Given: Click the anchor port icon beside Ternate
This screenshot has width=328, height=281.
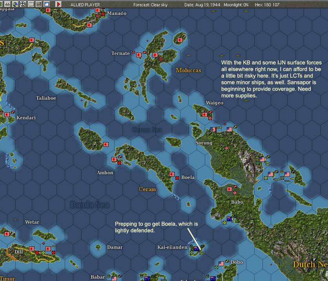Looking at the screenshot, I should click(133, 52).
